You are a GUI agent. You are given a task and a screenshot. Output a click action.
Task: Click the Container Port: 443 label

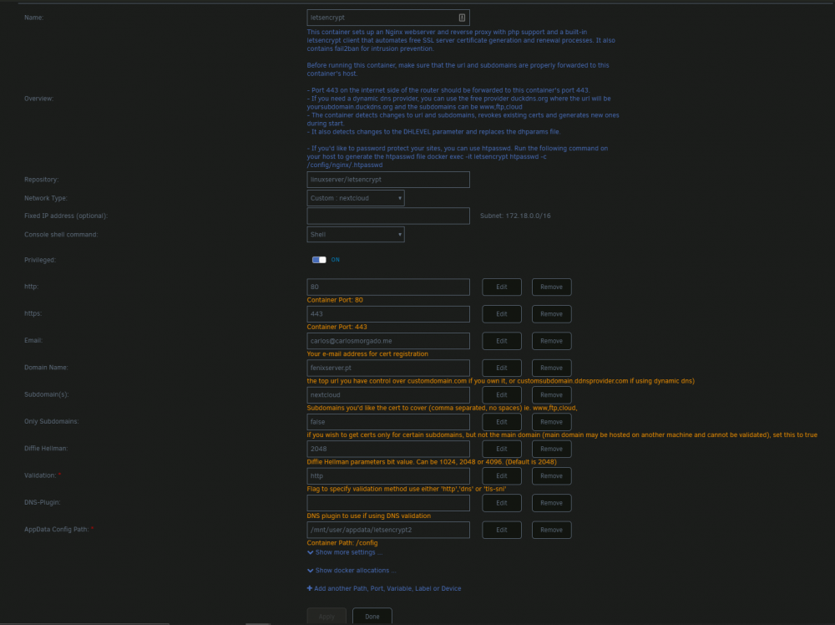tap(337, 328)
